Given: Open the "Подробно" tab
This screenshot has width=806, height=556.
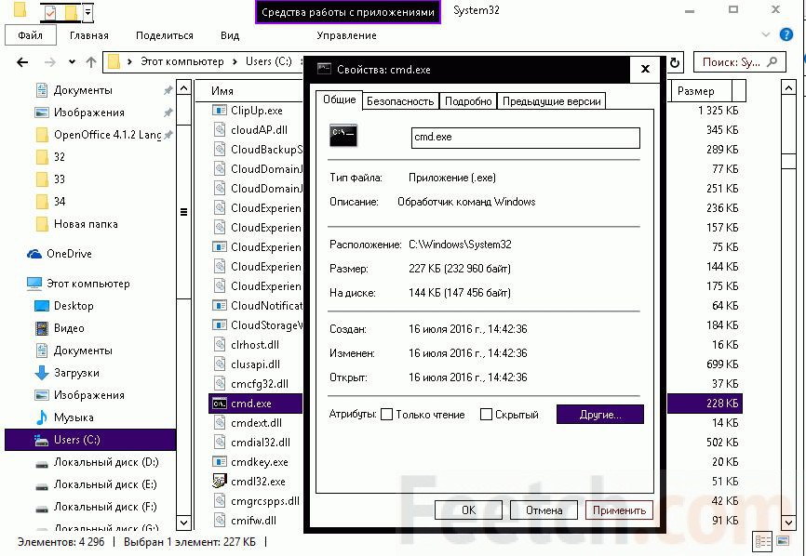Looking at the screenshot, I should (x=468, y=101).
